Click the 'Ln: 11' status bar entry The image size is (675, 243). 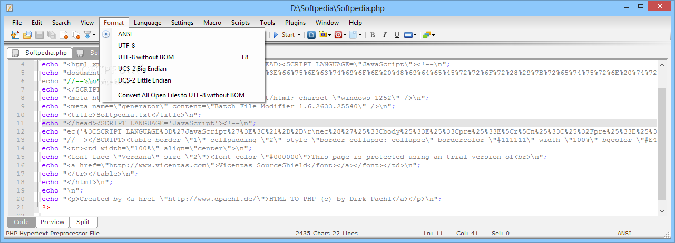(433, 233)
